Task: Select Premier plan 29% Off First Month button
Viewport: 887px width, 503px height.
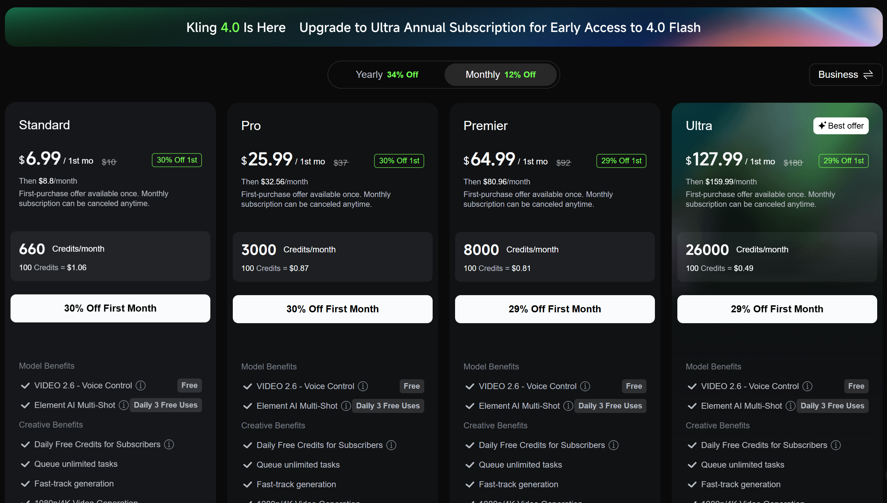Action: tap(555, 309)
